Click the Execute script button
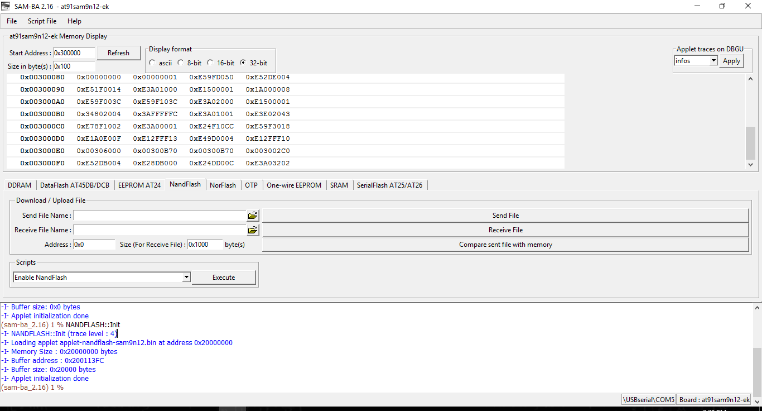The height and width of the screenshot is (411, 762). (224, 278)
